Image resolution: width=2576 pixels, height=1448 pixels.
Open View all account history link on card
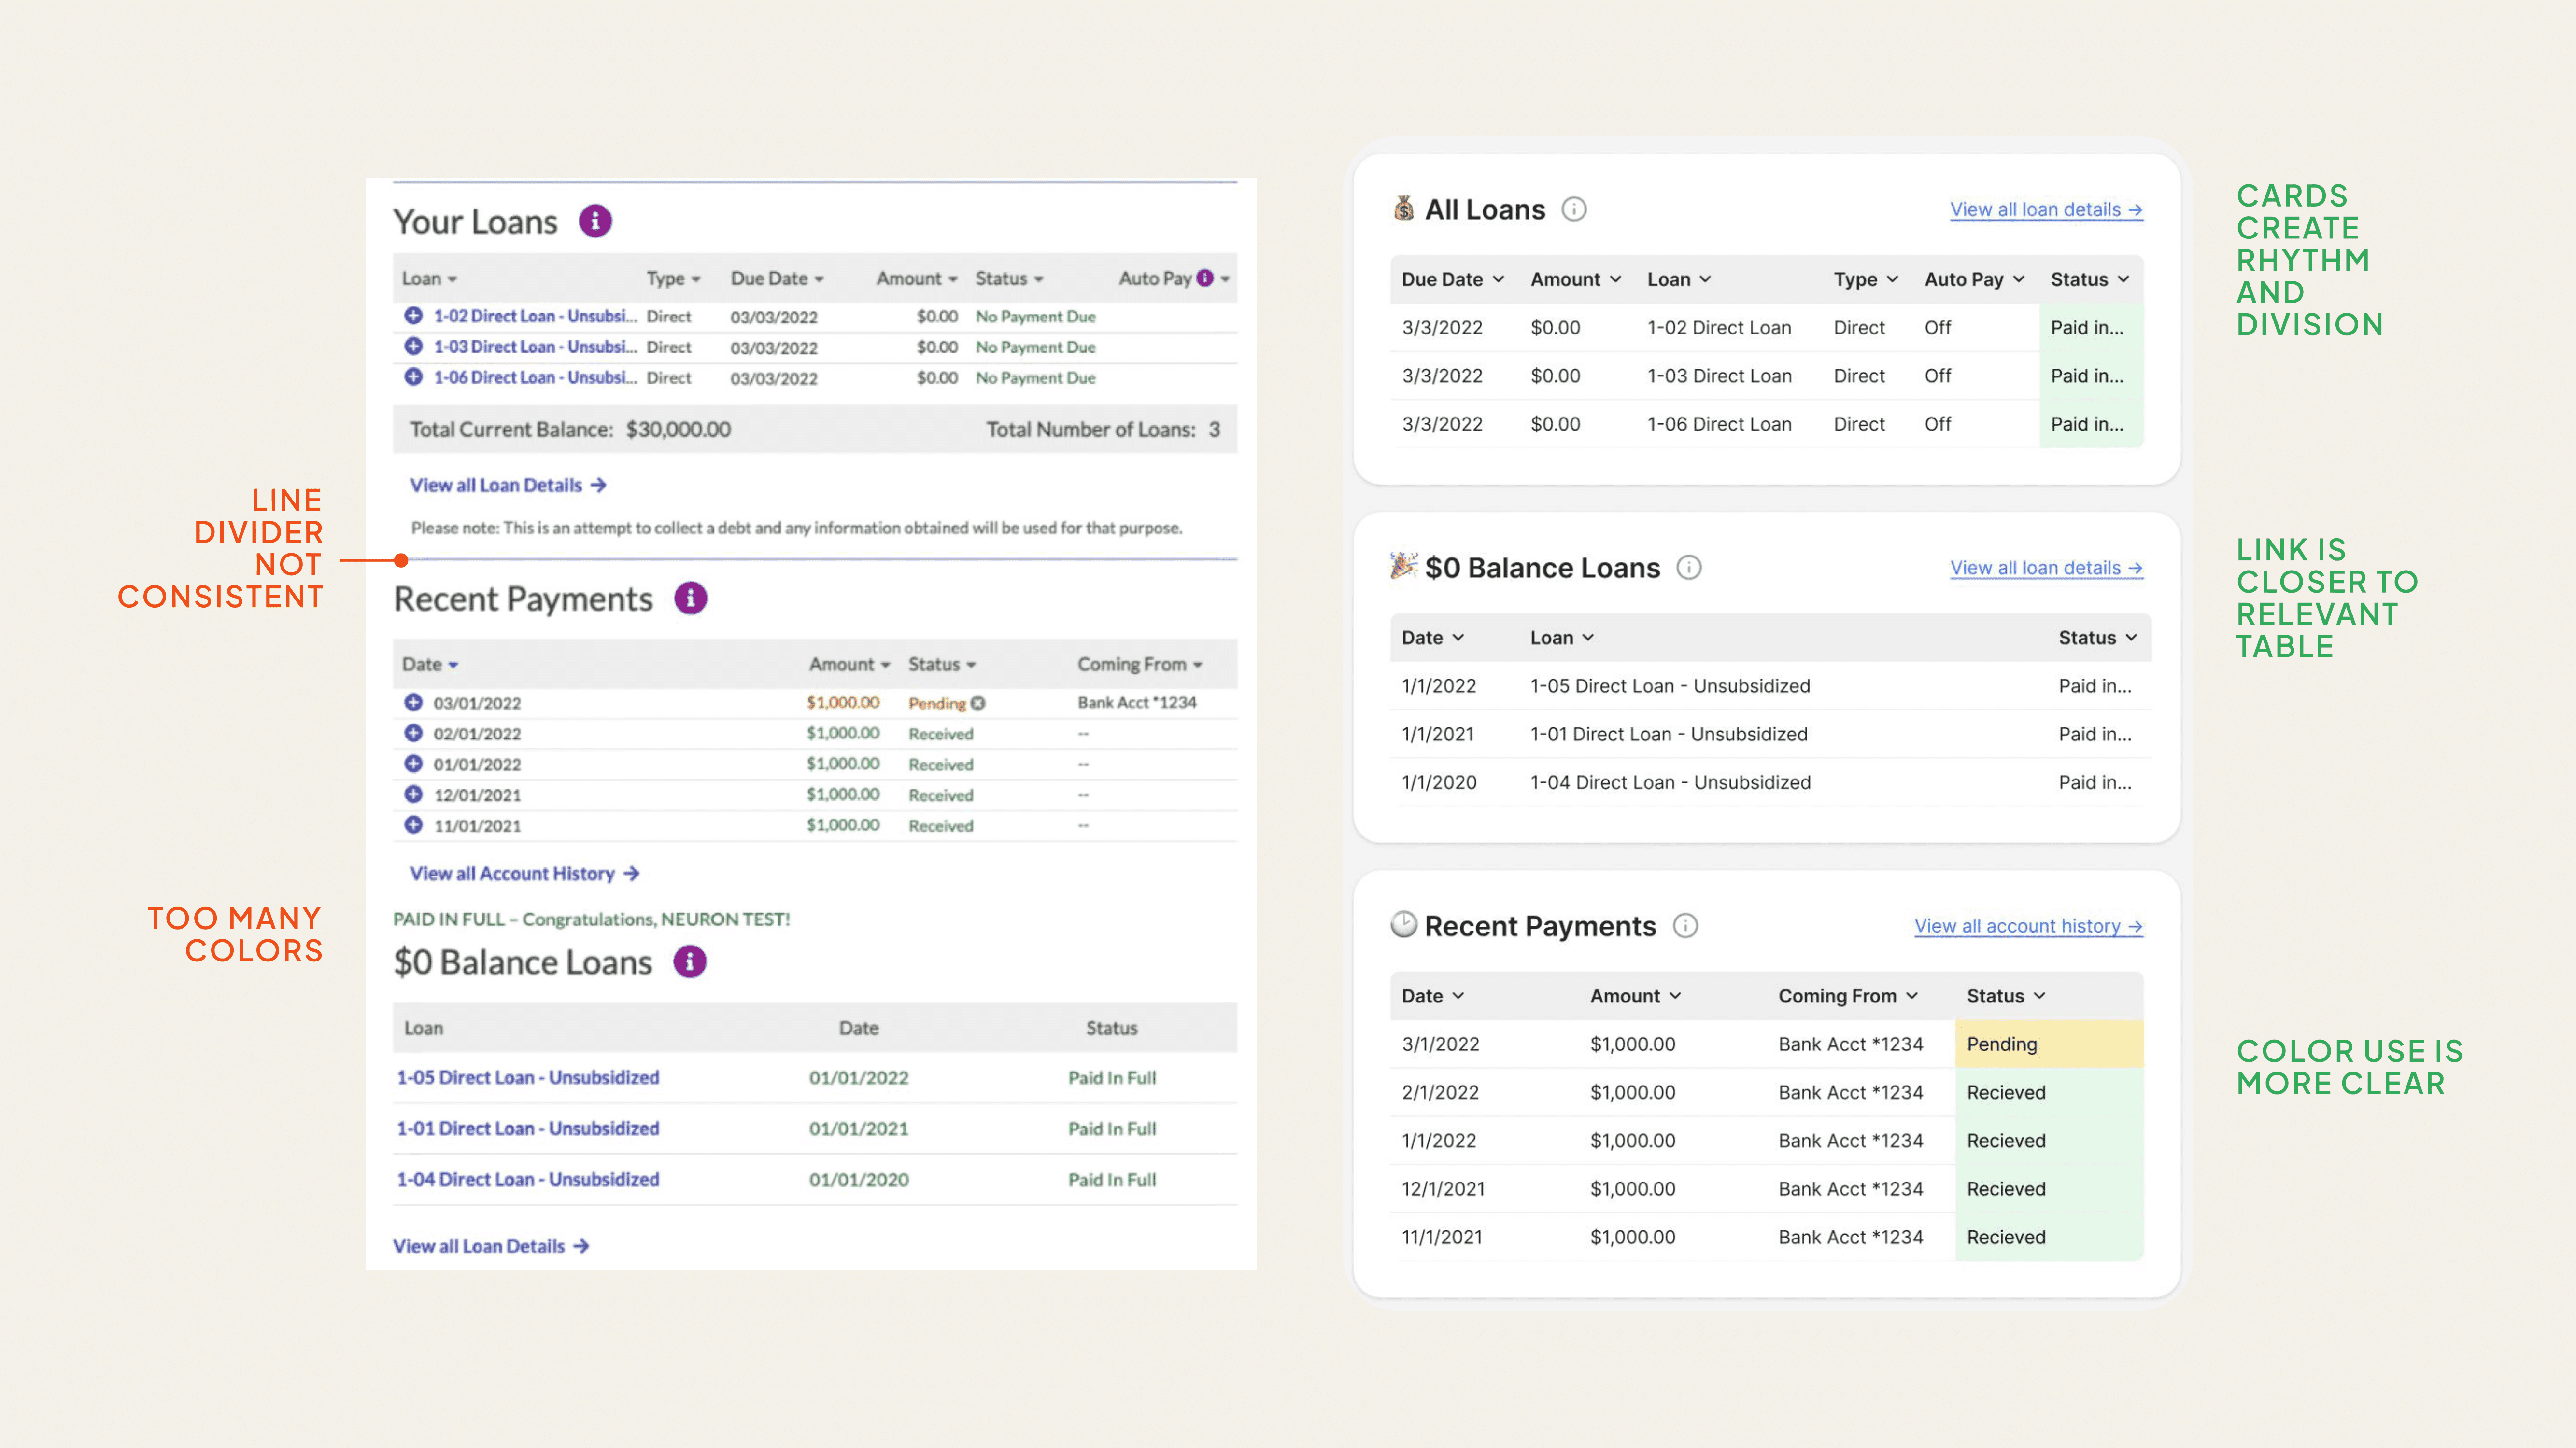click(x=2027, y=926)
